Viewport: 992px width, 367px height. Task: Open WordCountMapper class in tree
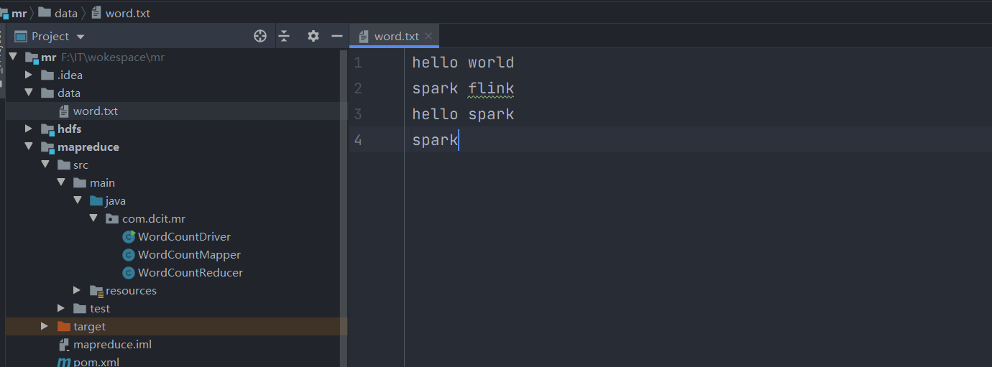189,254
